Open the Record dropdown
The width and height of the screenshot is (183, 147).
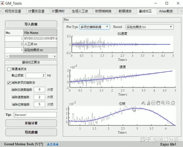(x=150, y=27)
